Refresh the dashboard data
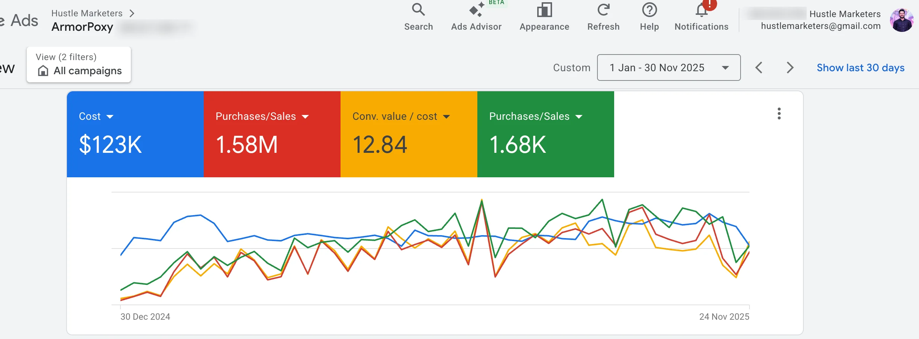The image size is (919, 339). (x=603, y=17)
